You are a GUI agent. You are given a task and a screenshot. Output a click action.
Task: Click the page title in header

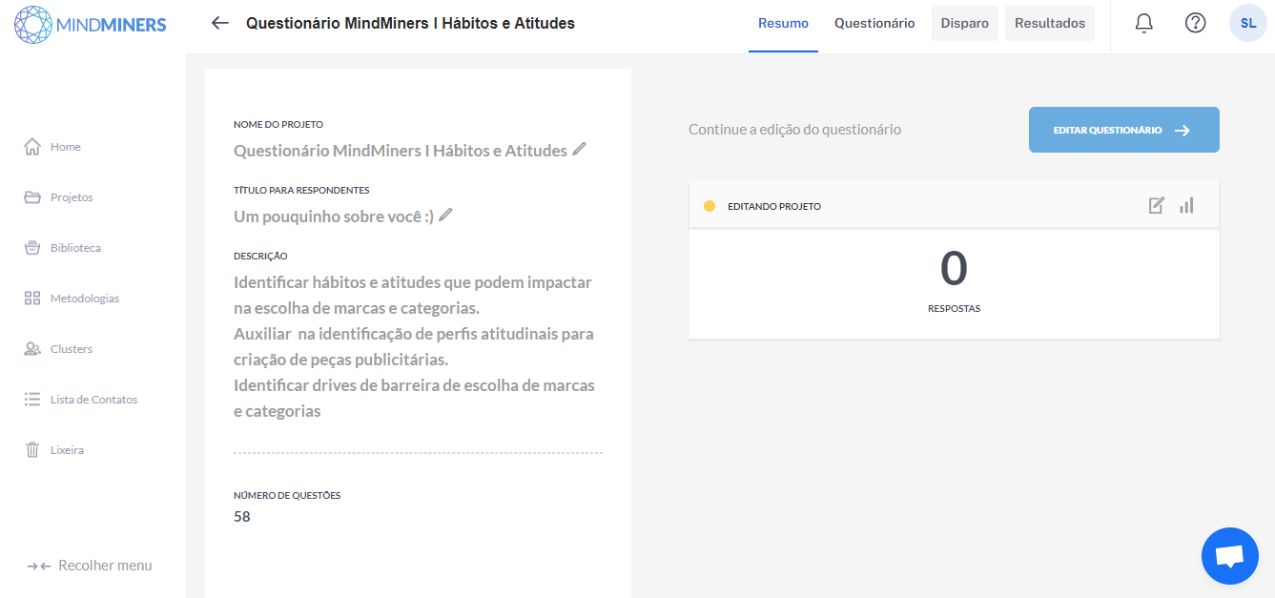[x=410, y=23]
